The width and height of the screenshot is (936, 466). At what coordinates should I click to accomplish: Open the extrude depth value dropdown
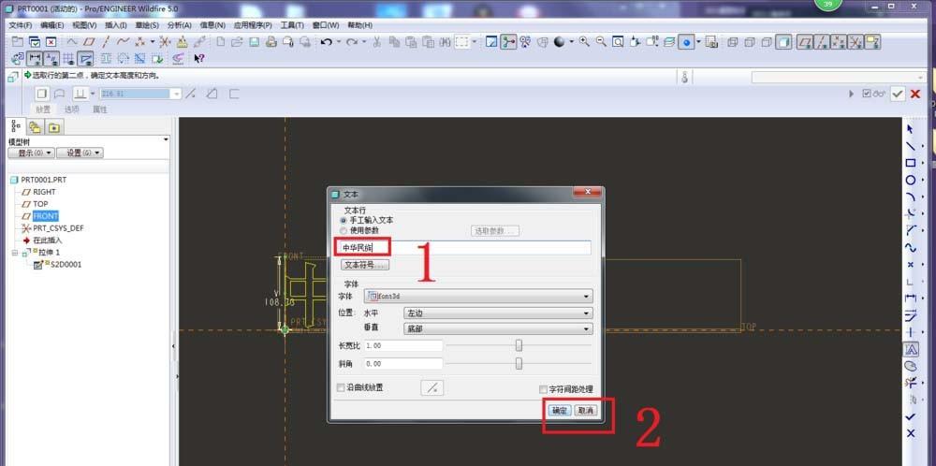(176, 94)
